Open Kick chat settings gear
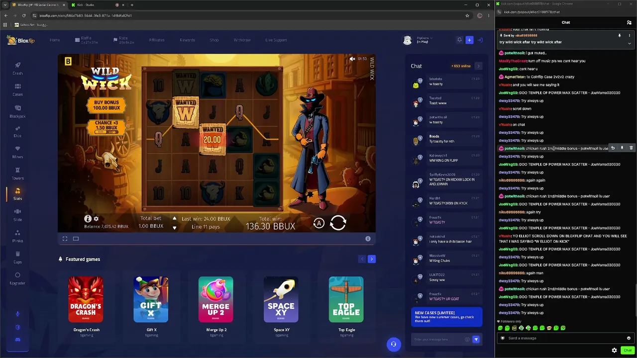 614,350
